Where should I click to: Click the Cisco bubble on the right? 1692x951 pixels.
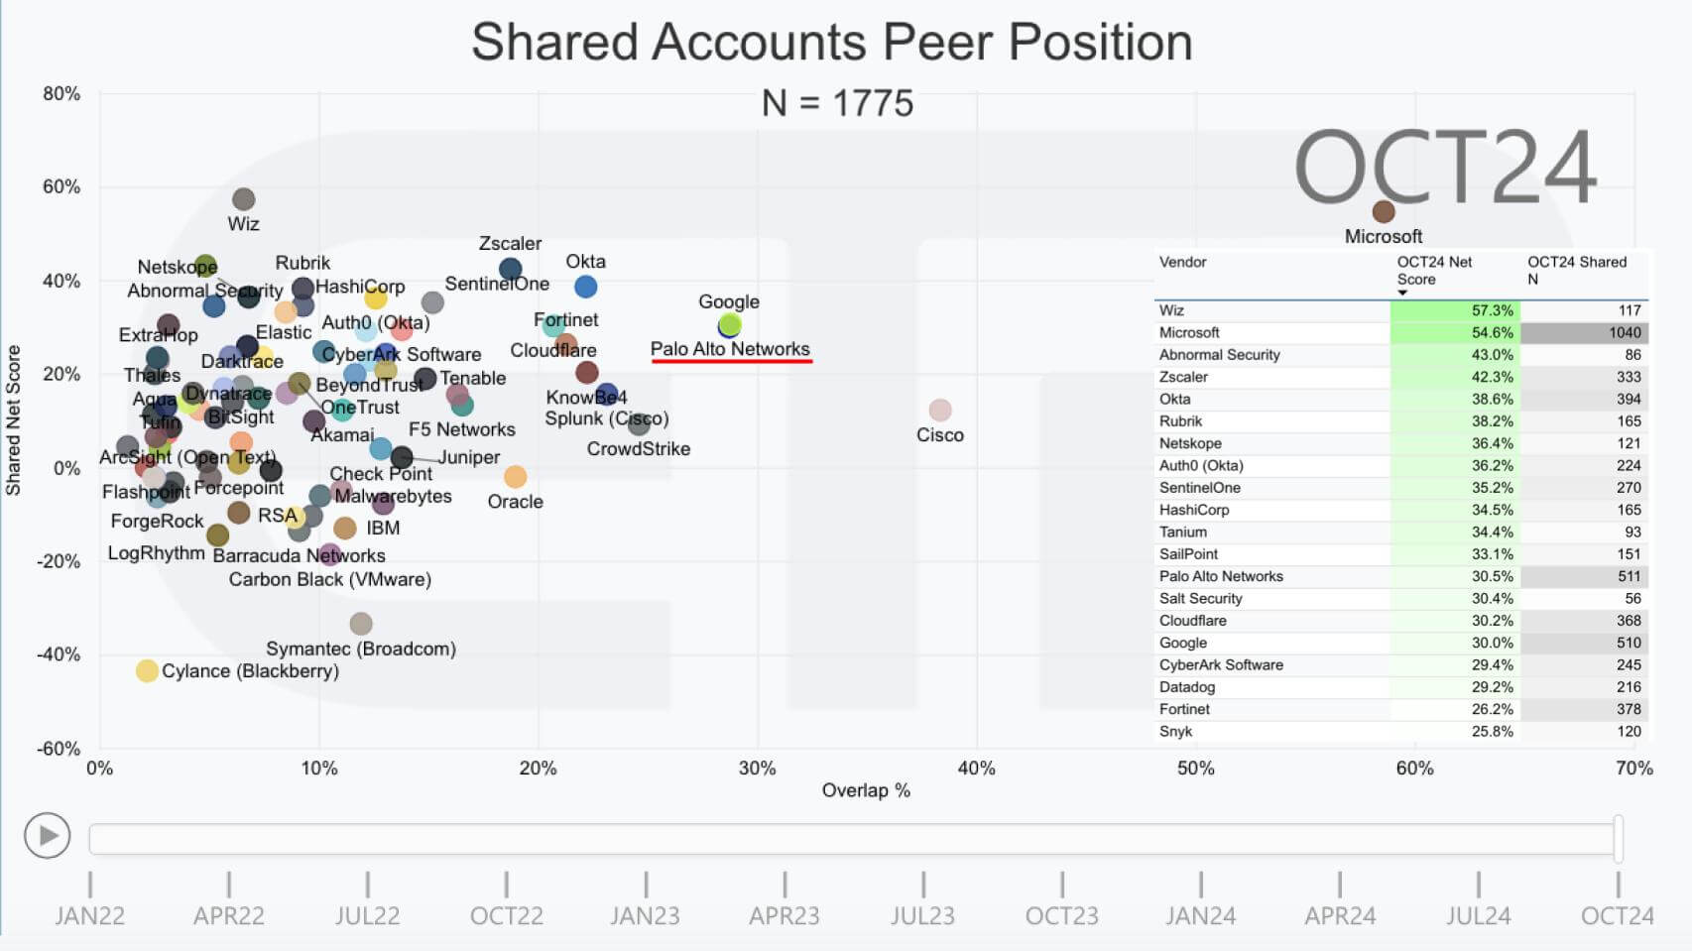[x=939, y=408]
